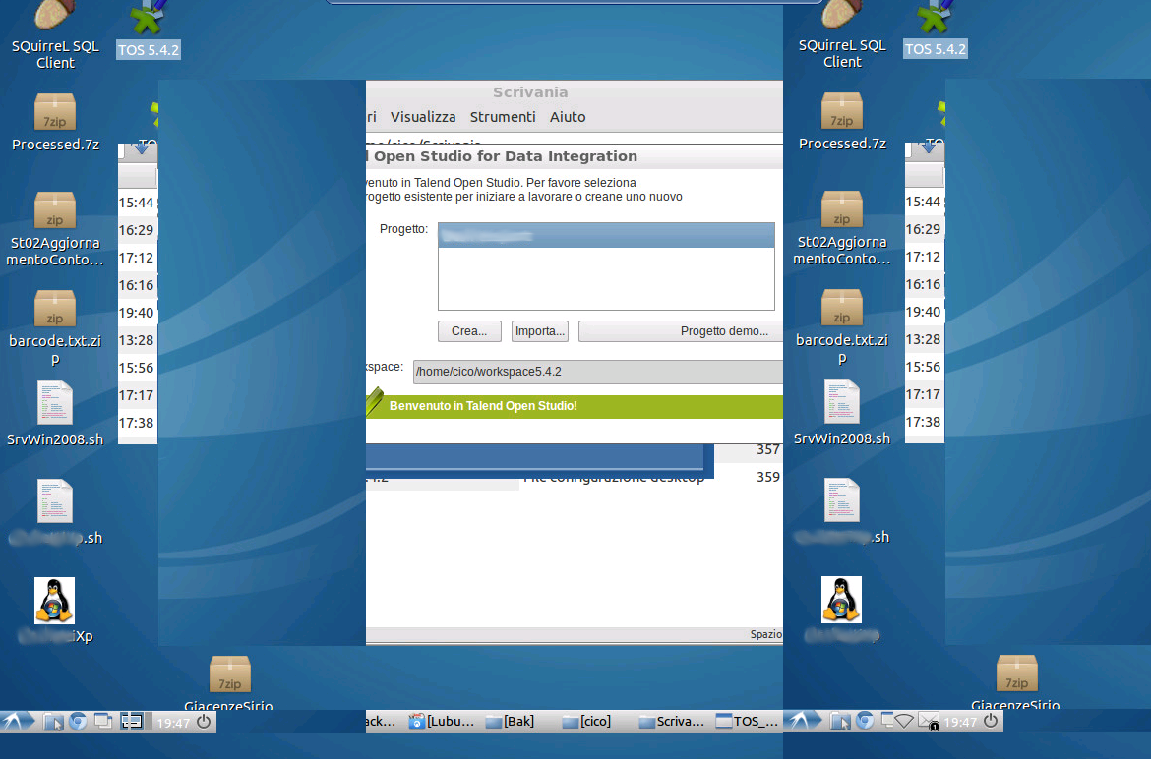
Task: Select TOS 5.4.2 launcher on right desktop copy
Action: tap(936, 29)
